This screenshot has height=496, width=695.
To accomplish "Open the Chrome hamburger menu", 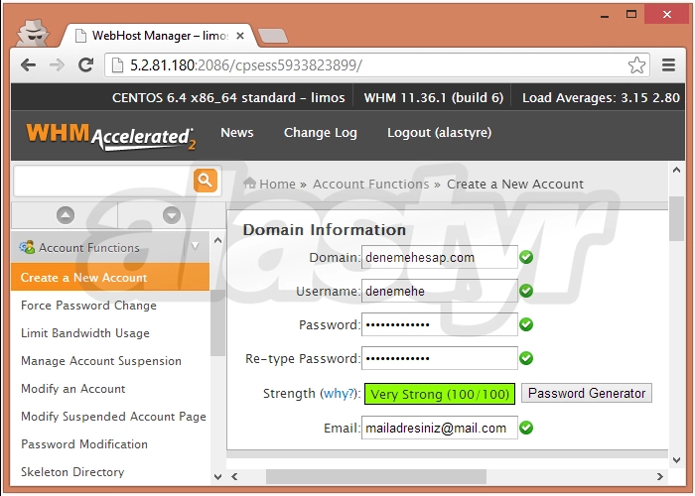I will point(668,65).
